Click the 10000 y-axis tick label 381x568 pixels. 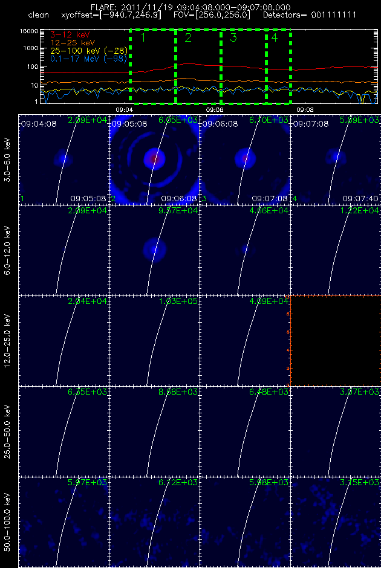pos(28,31)
